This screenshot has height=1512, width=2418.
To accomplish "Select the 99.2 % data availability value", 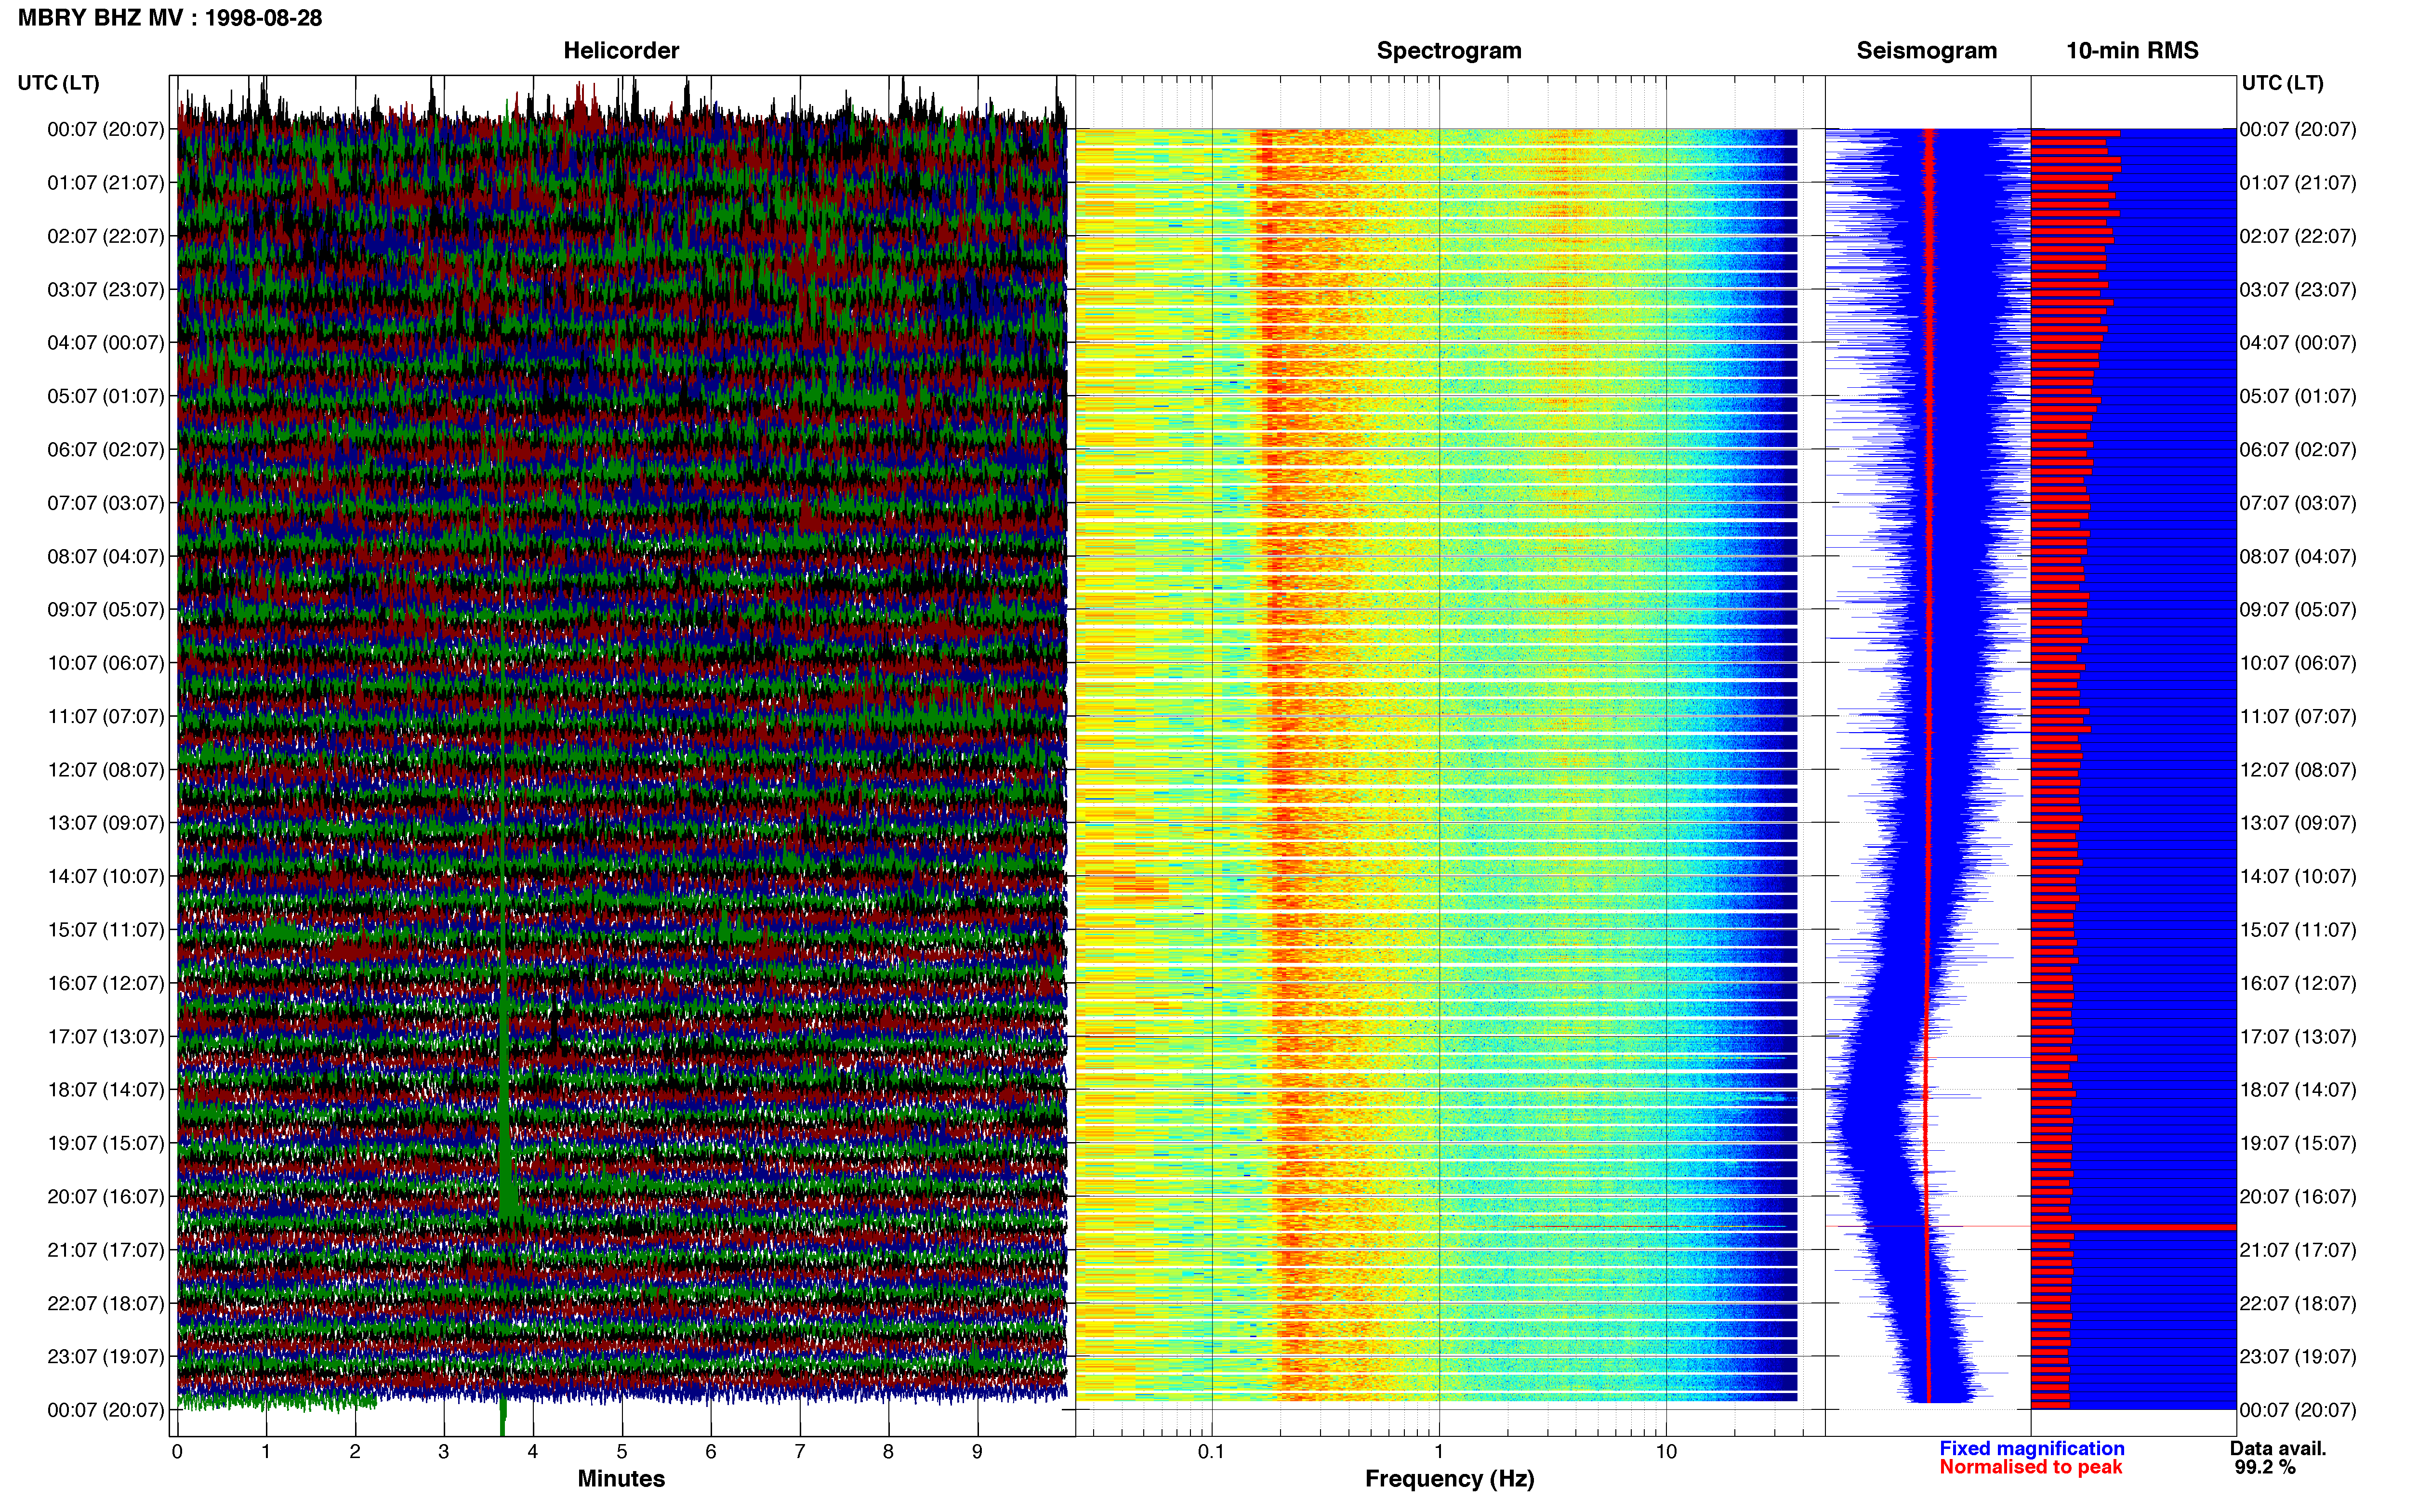I will click(x=2265, y=1467).
